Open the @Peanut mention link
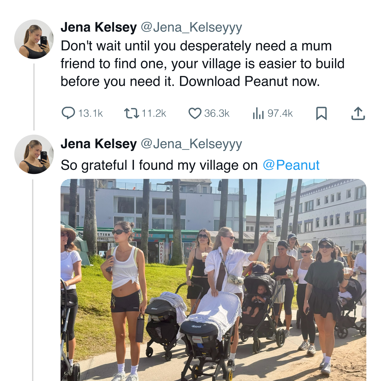 [x=291, y=165]
